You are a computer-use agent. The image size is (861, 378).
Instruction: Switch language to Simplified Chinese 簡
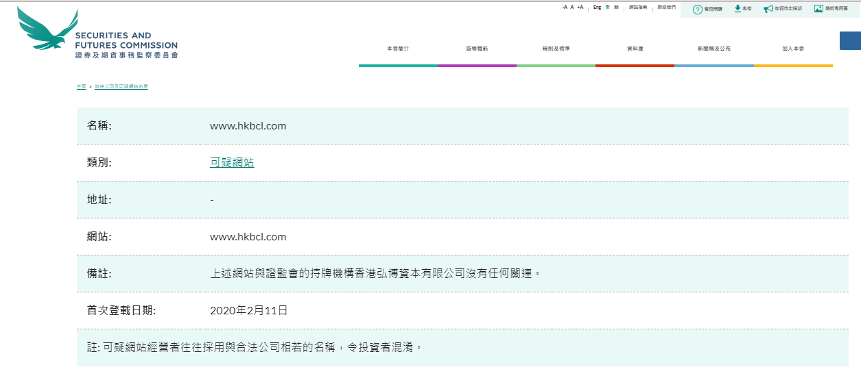tap(616, 7)
